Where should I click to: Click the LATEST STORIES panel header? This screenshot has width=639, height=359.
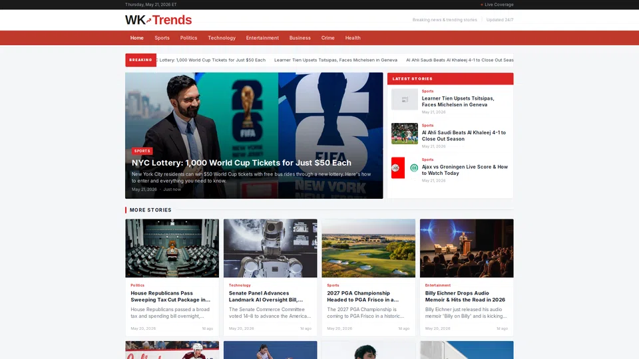click(451, 78)
